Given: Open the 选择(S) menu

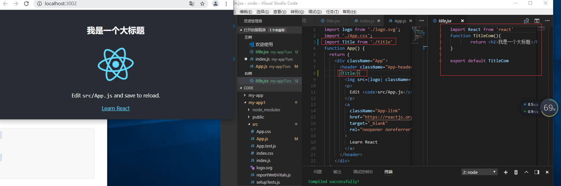Looking at the screenshot, I should (263, 12).
